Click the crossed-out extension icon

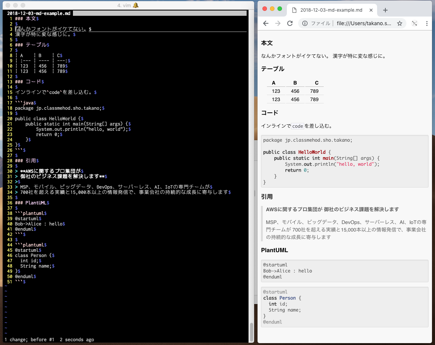click(414, 23)
